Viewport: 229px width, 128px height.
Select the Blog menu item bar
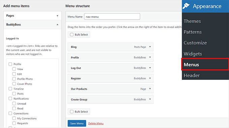[110, 47]
